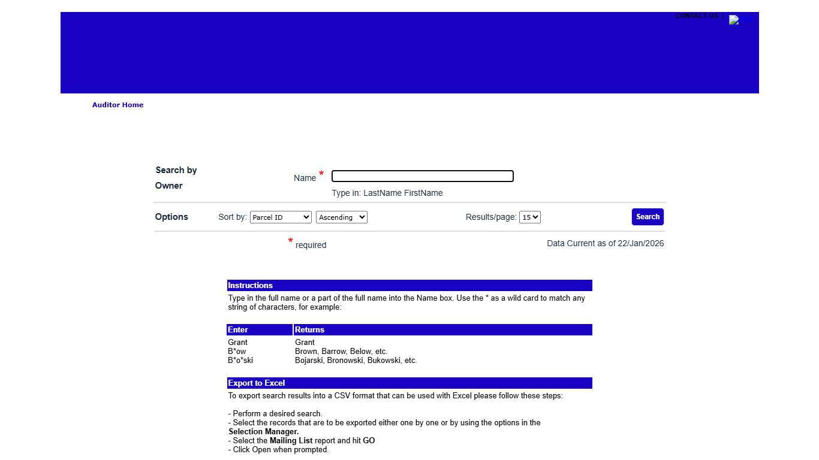Expand the Ascending sort order dropdown
819x460 pixels.
pyautogui.click(x=341, y=217)
